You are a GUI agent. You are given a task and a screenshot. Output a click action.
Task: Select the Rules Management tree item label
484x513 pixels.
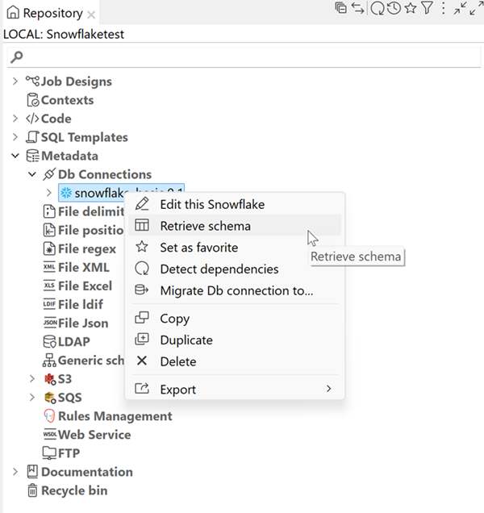115,416
